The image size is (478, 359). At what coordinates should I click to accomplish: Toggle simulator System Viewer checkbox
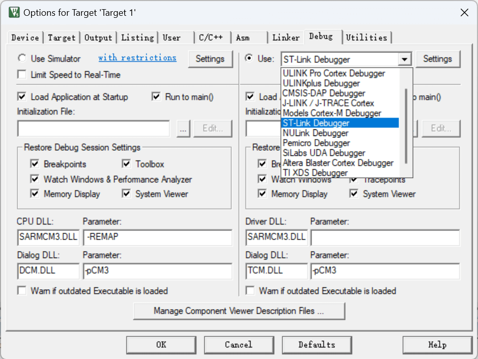pos(126,194)
